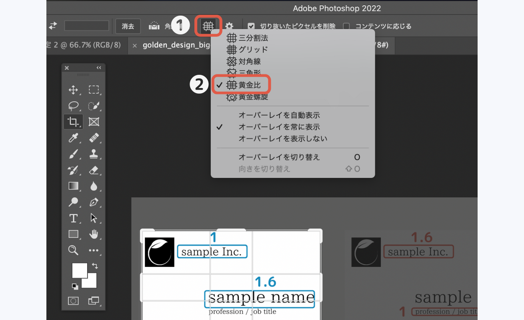Select the Path Selection arrow tool
The width and height of the screenshot is (524, 320).
click(x=94, y=218)
